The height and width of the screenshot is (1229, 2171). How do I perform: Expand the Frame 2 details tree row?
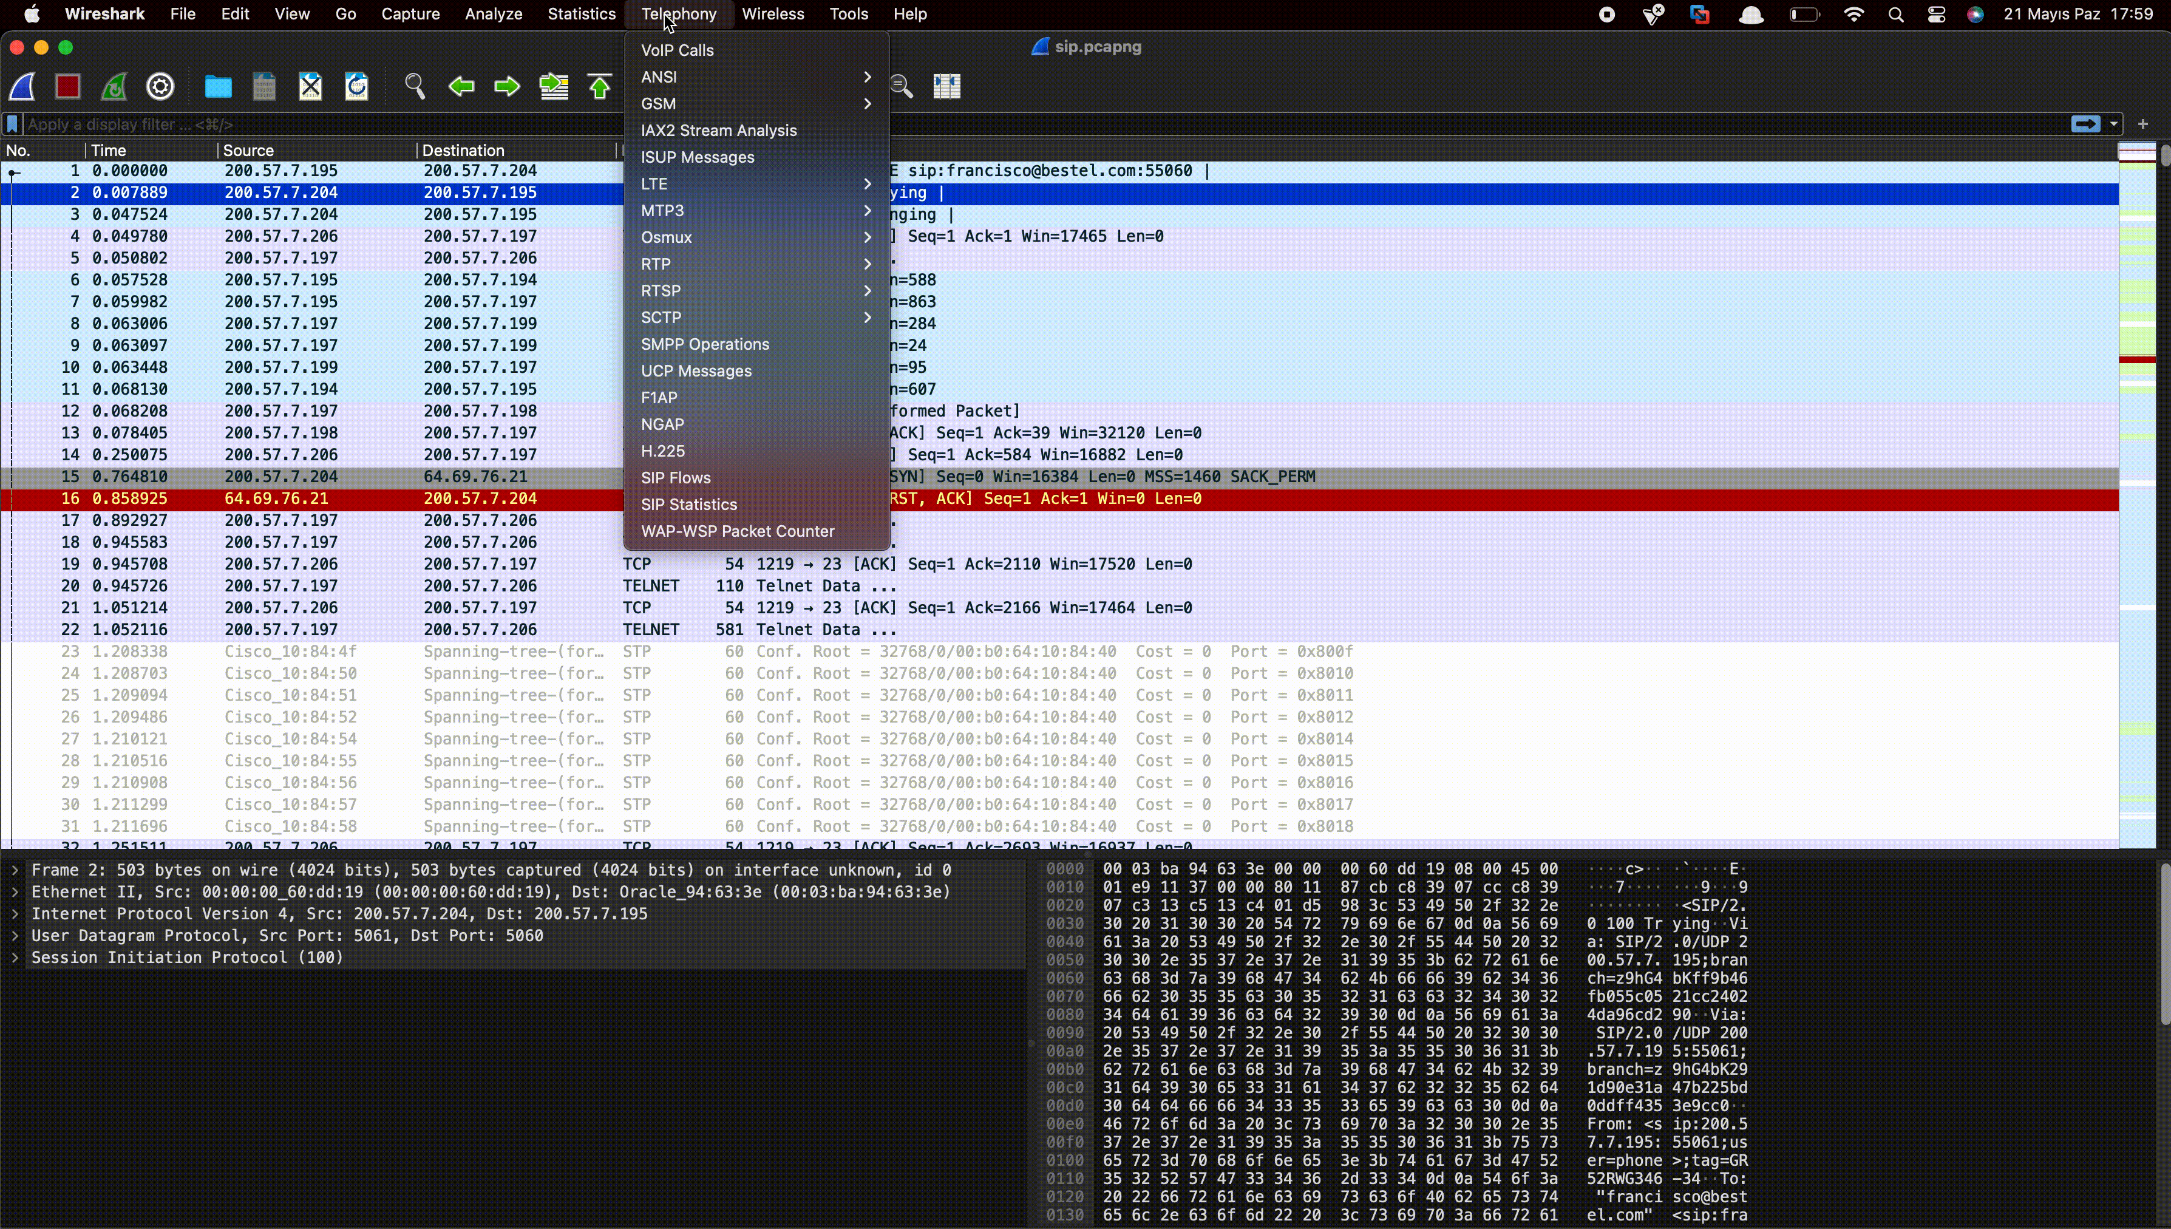(x=15, y=870)
